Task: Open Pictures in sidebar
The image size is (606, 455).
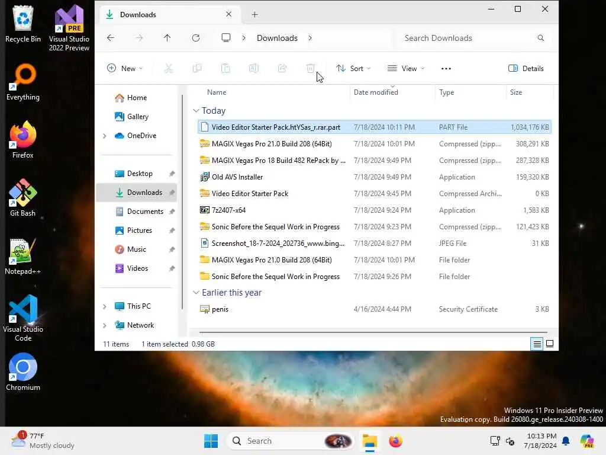Action: [137, 230]
